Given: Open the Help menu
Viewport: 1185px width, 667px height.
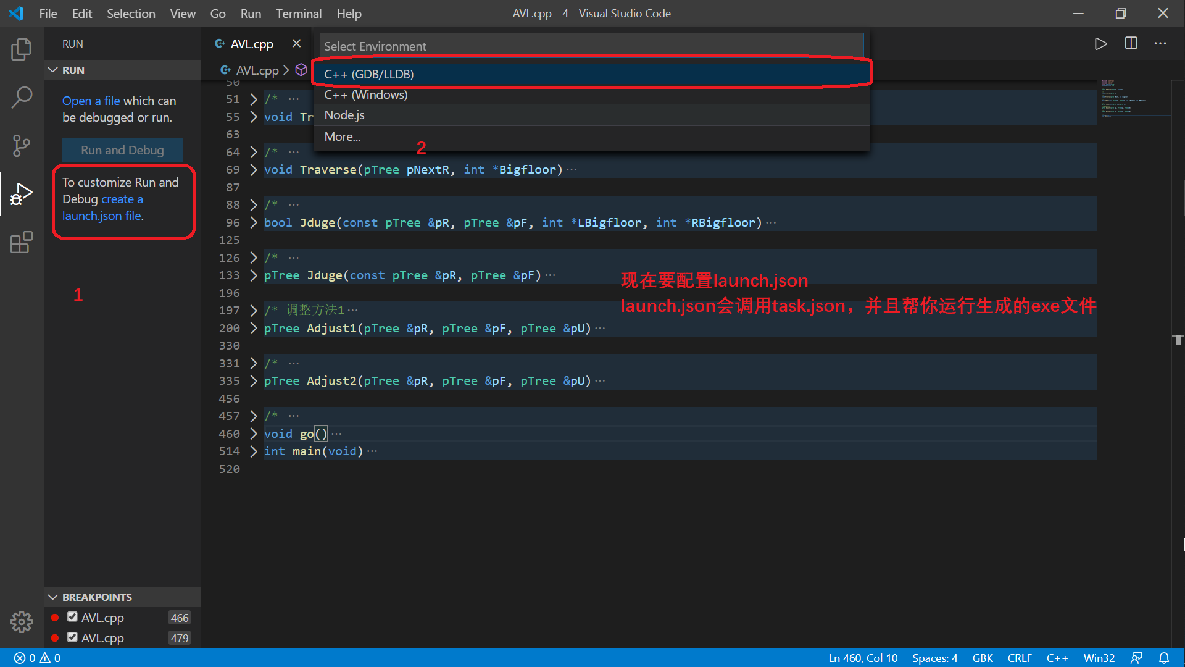Looking at the screenshot, I should 349,13.
